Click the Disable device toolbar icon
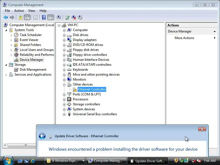The height and width of the screenshot is (165, 220). [x=80, y=18]
